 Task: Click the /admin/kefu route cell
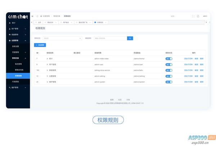coord(138,70)
